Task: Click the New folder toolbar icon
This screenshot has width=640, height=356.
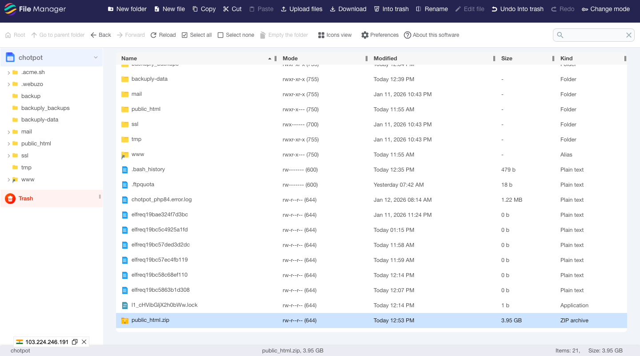Action: pyautogui.click(x=111, y=9)
